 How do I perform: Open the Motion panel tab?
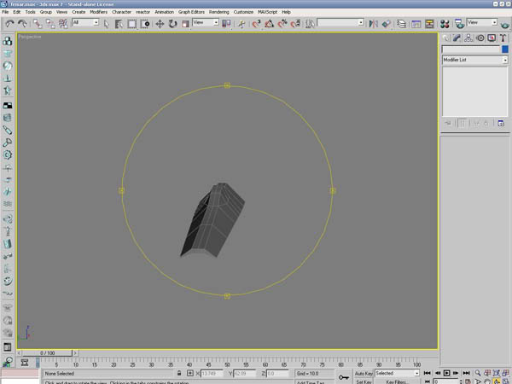tap(480, 38)
